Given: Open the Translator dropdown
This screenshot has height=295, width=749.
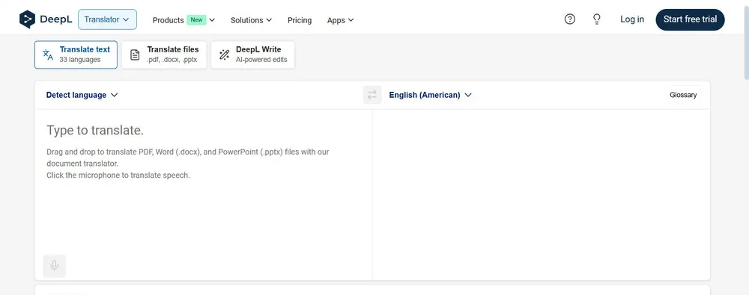Looking at the screenshot, I should point(107,19).
